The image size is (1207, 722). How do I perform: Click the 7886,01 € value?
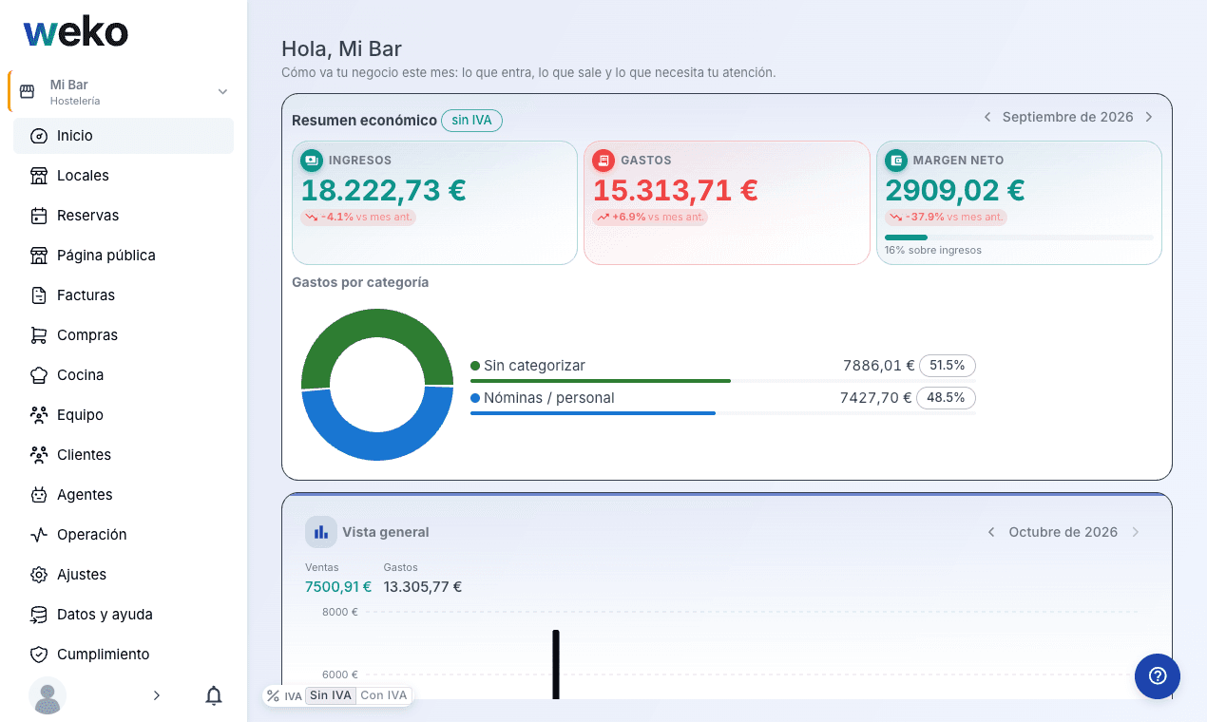(x=878, y=366)
